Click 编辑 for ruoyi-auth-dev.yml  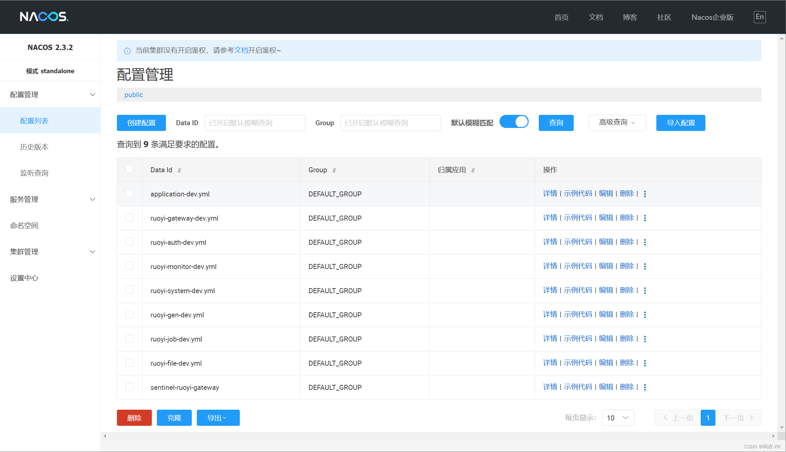606,242
